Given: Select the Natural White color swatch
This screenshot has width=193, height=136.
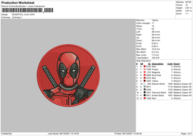Looking at the screenshot, I should coord(145,84).
